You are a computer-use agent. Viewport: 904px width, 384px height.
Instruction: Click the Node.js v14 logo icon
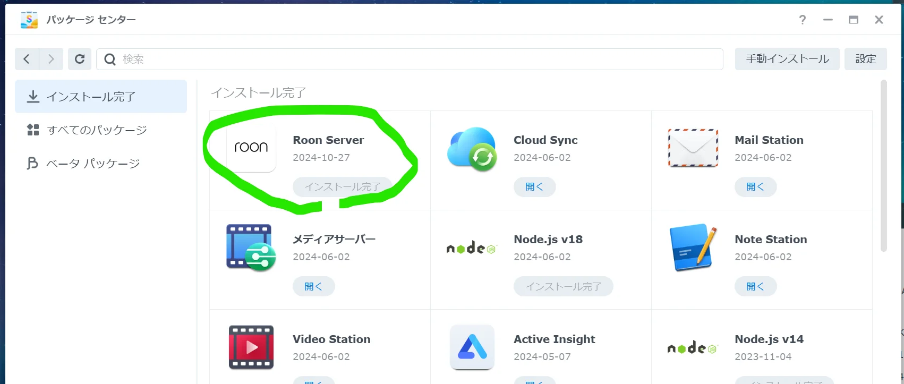[x=693, y=348]
